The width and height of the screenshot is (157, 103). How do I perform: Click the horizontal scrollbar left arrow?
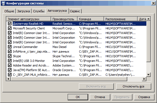[x=8, y=79]
